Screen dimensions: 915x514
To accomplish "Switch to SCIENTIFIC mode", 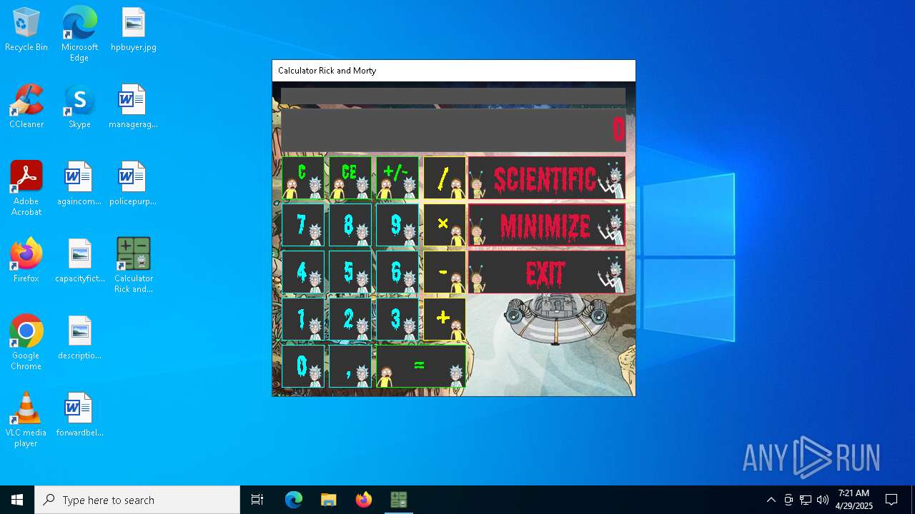I will [547, 178].
